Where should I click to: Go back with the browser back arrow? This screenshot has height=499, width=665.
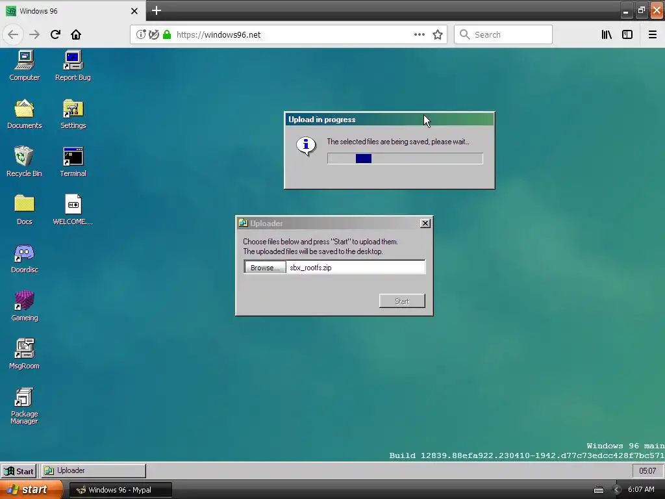point(13,34)
